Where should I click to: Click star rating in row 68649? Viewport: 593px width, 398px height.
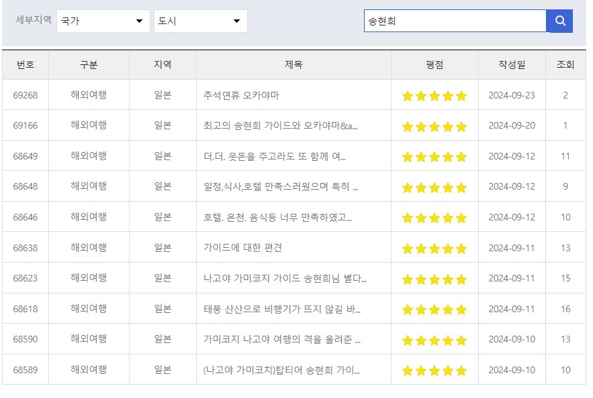click(435, 157)
